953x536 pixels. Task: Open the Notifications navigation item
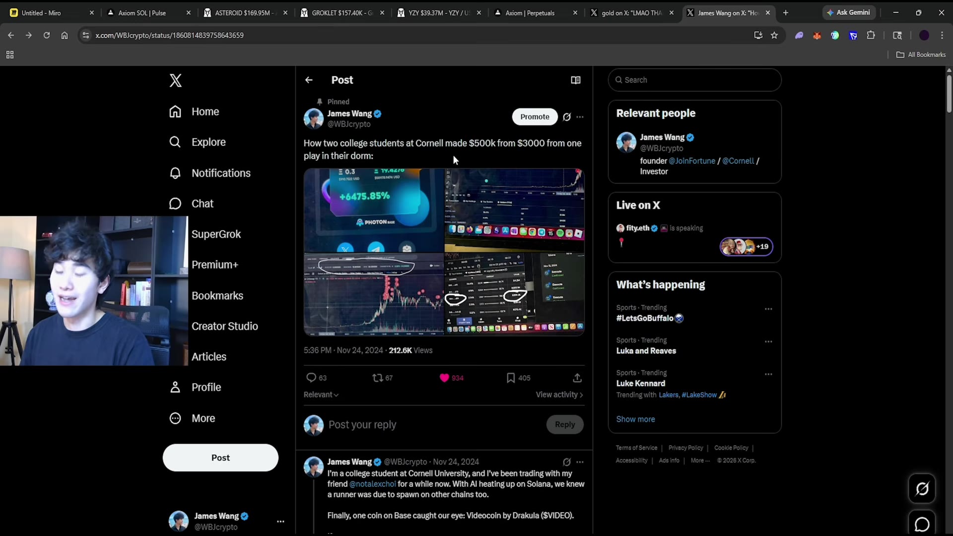click(x=209, y=173)
